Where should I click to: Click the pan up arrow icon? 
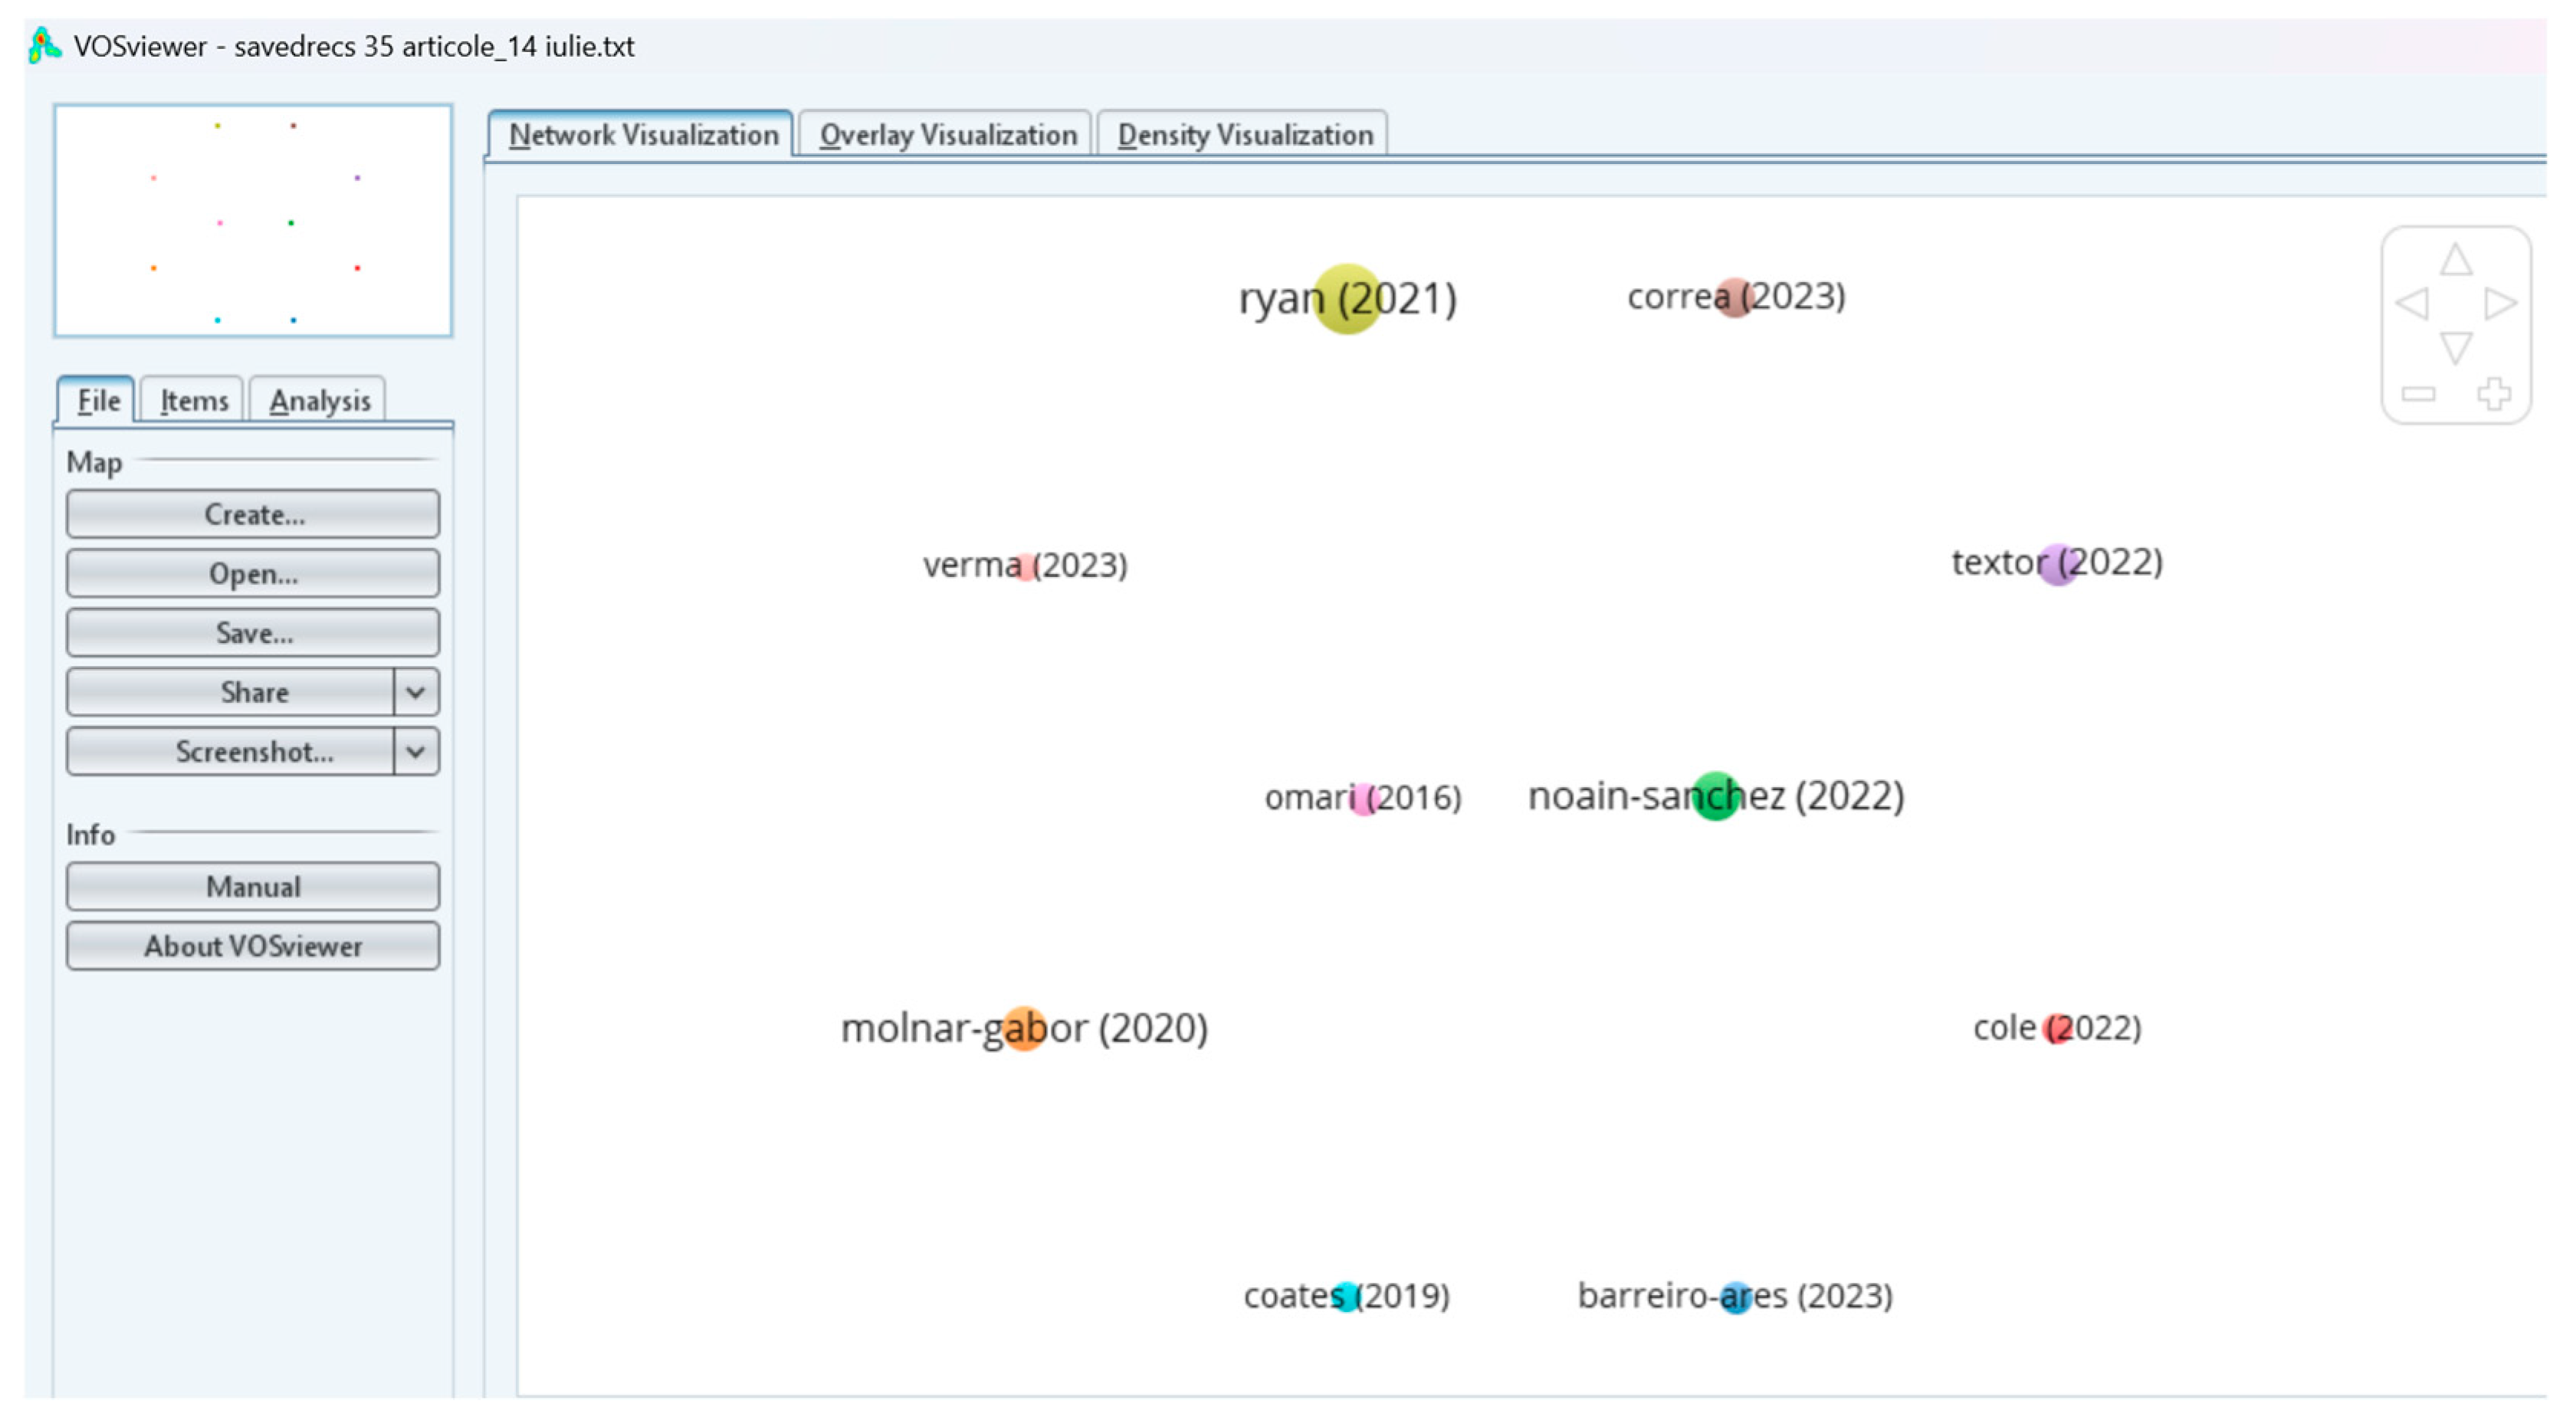(x=2455, y=260)
